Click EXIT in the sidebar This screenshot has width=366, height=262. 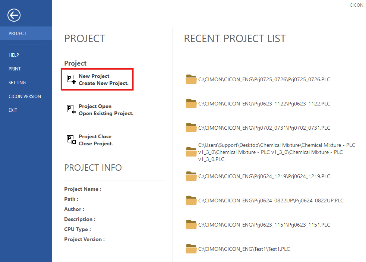pos(13,110)
